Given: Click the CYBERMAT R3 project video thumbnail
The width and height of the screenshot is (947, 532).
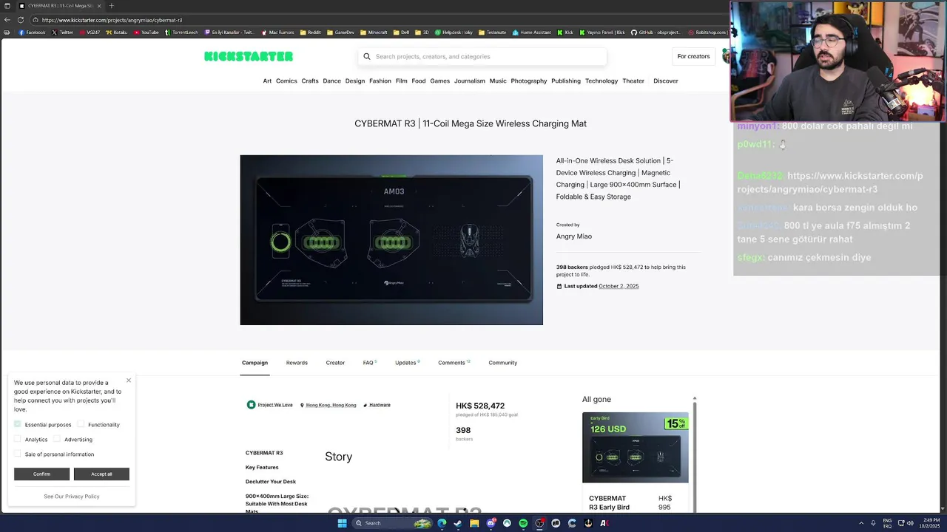Looking at the screenshot, I should click(391, 240).
